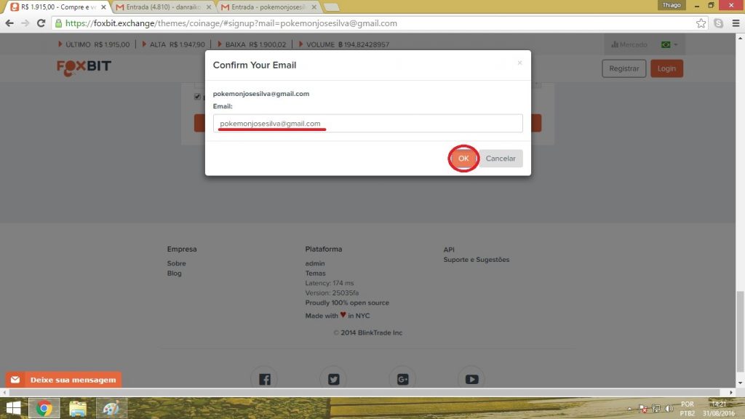
Task: Open the Mercado dropdown menu
Action: click(629, 44)
